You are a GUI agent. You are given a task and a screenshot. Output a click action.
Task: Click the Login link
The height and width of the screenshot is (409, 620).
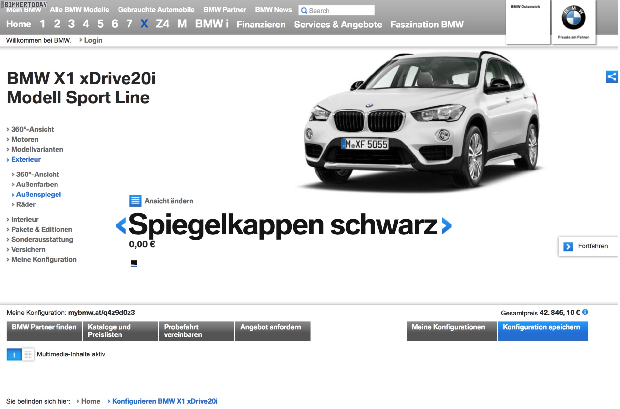click(93, 40)
